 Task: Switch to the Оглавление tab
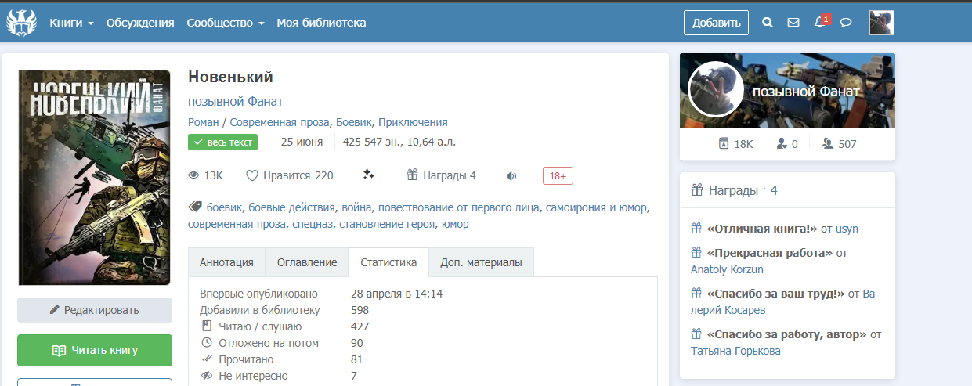tap(307, 262)
